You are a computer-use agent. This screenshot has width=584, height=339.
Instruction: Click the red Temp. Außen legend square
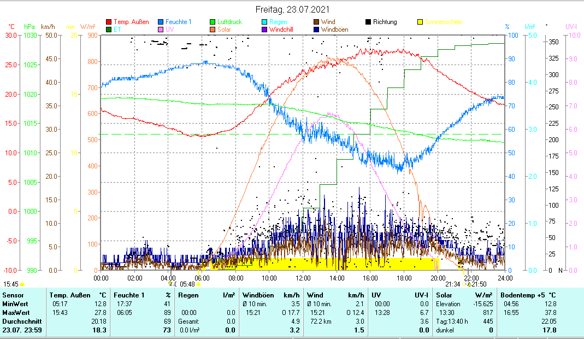[x=109, y=22]
